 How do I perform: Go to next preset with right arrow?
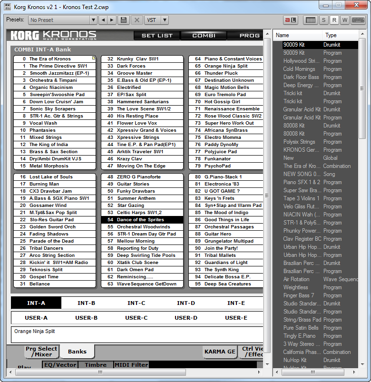tap(112, 20)
